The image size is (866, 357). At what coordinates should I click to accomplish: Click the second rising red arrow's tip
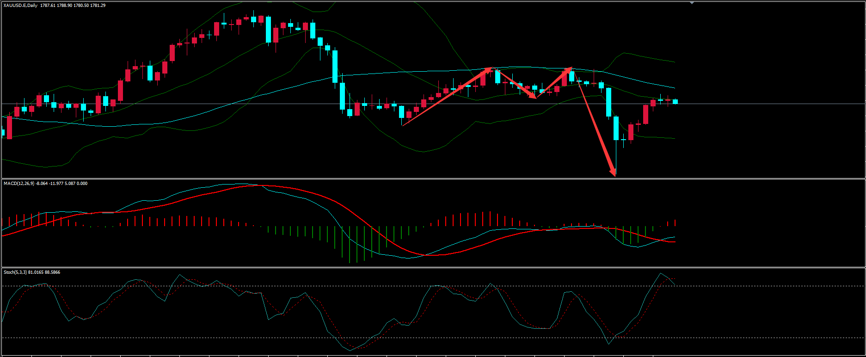click(x=571, y=68)
